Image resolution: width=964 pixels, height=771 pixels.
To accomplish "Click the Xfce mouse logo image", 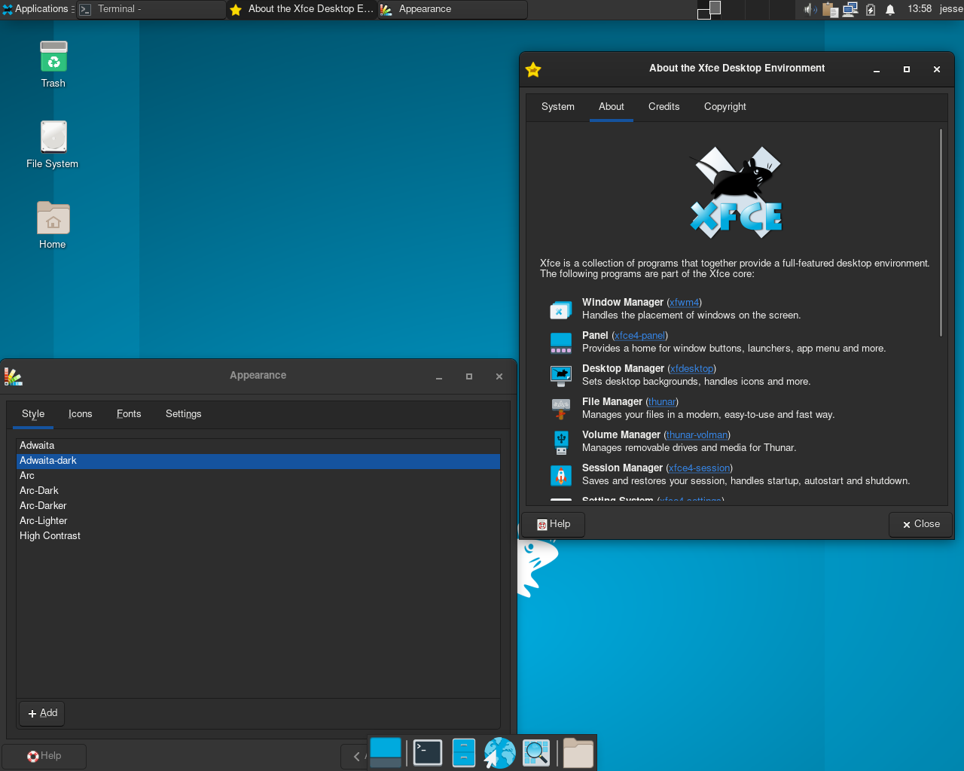I will tap(737, 193).
